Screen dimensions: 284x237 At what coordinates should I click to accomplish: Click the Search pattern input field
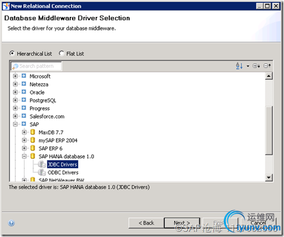click(x=36, y=66)
